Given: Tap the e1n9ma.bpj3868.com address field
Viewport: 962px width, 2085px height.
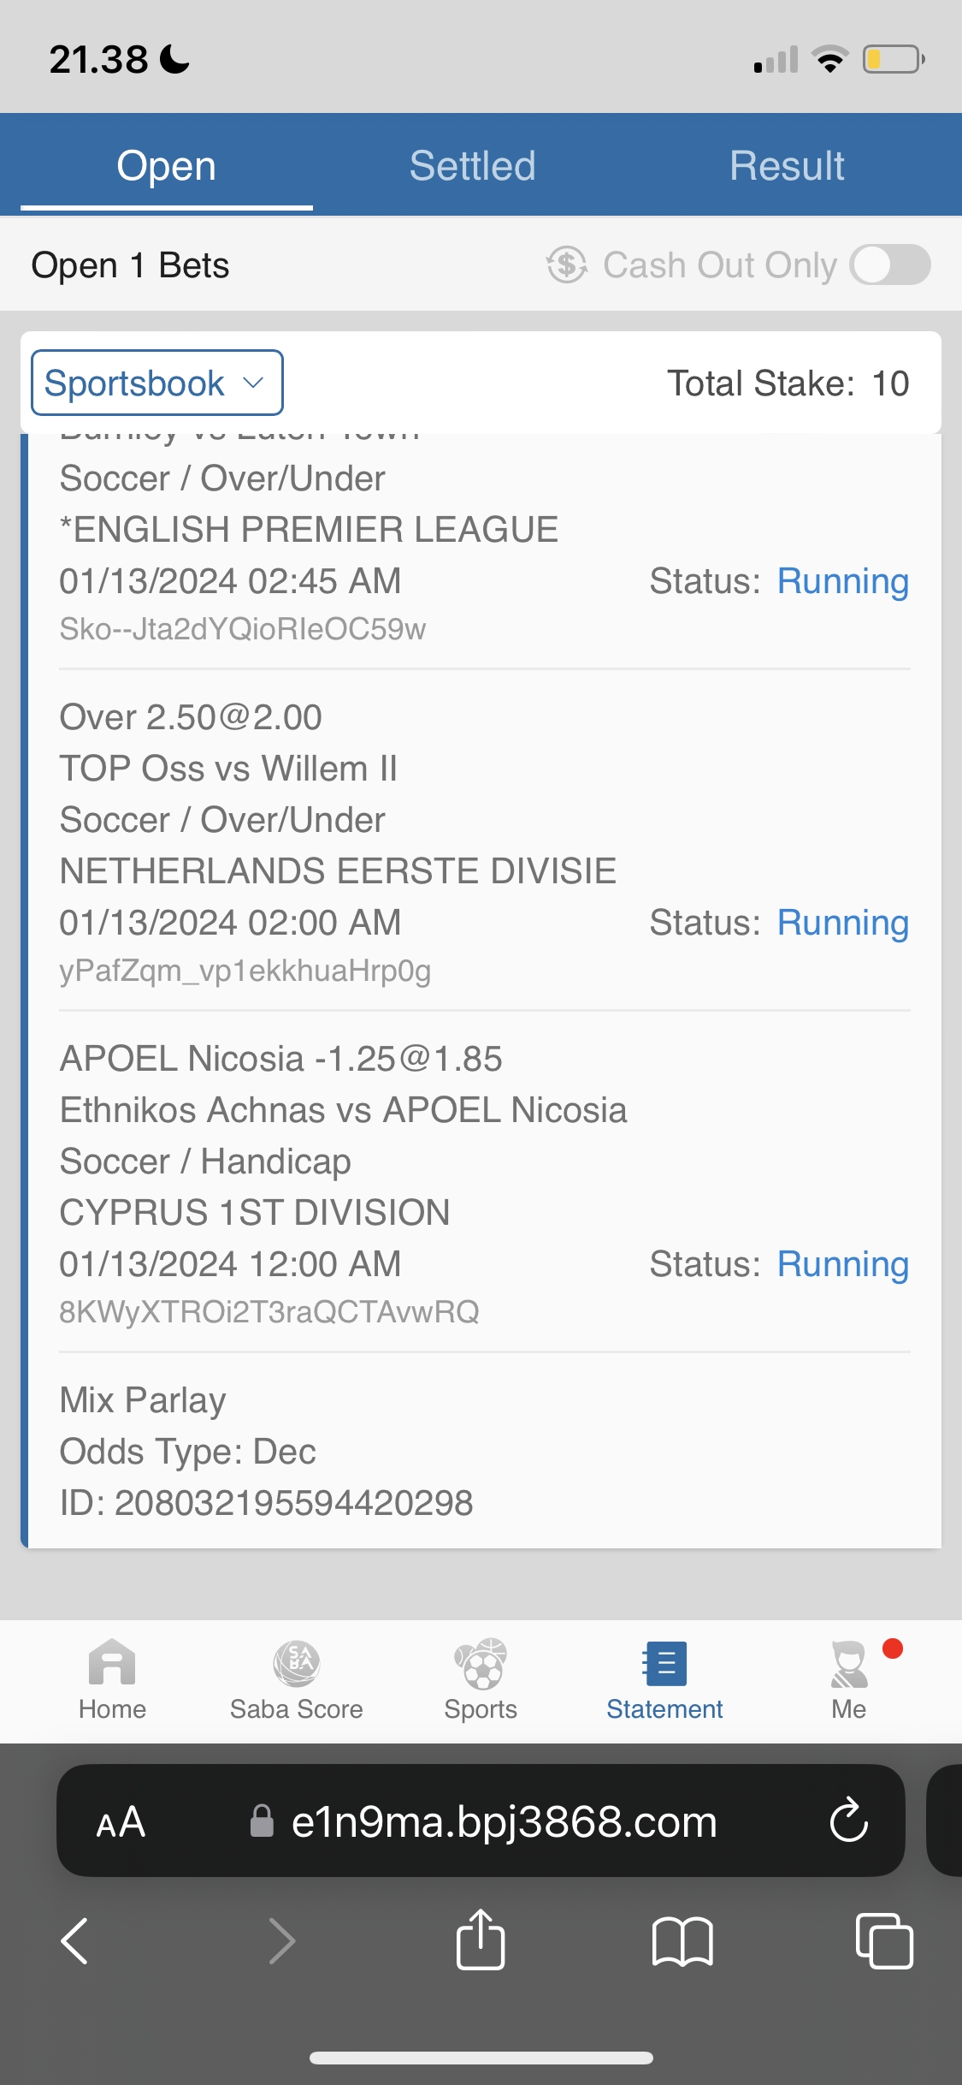Looking at the screenshot, I should [x=503, y=1821].
